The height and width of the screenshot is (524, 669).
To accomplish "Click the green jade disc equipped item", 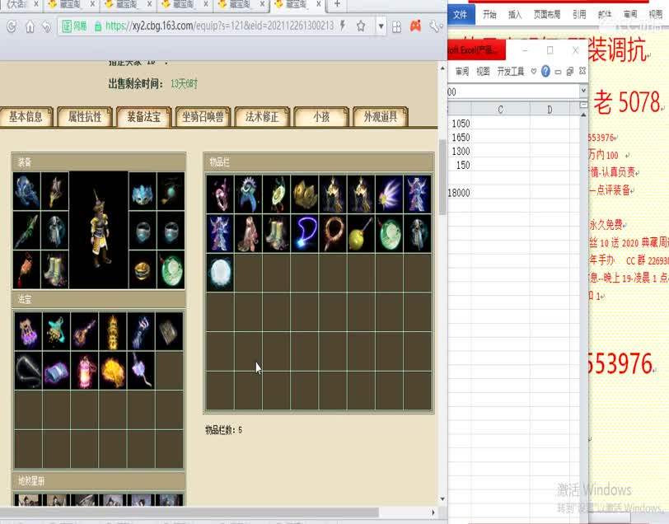I will point(171,270).
